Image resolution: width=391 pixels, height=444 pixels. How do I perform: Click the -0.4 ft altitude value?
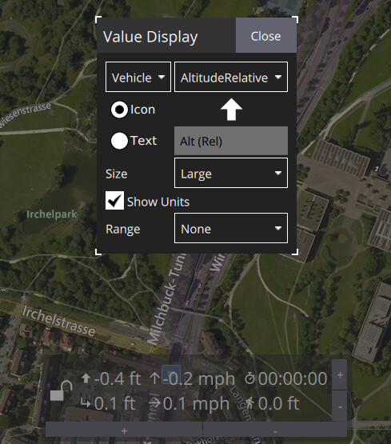(118, 379)
